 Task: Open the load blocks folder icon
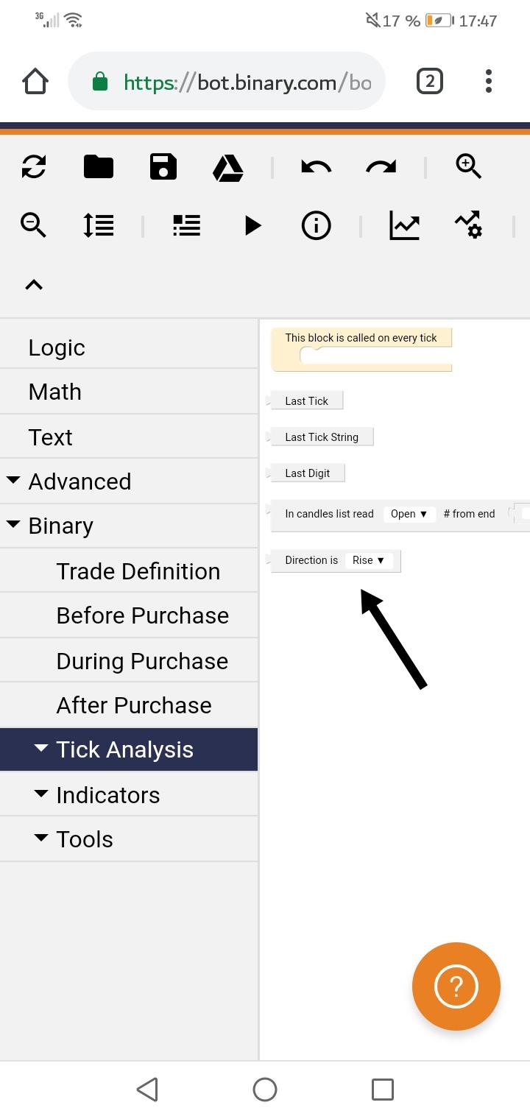click(99, 167)
